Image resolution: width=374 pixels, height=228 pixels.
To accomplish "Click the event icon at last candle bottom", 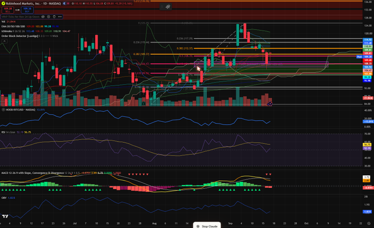I will tap(269, 104).
